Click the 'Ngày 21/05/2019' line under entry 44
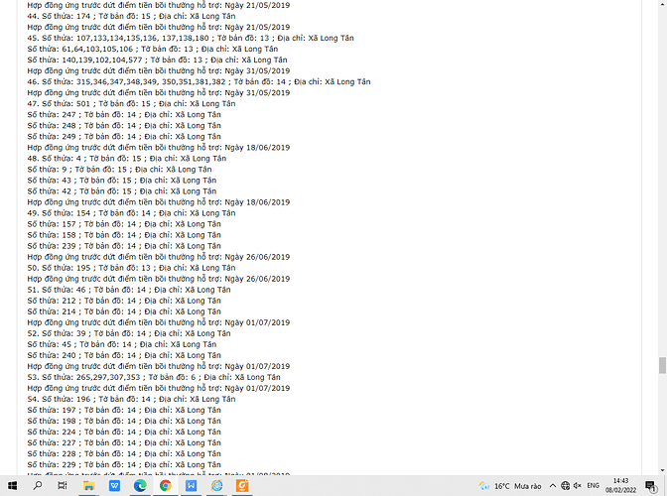The image size is (667, 496). [159, 27]
